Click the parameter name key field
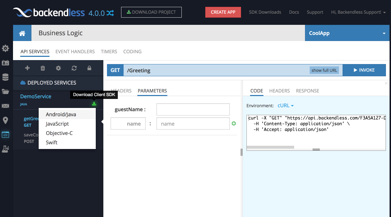This screenshot has width=391, height=217. point(128,124)
